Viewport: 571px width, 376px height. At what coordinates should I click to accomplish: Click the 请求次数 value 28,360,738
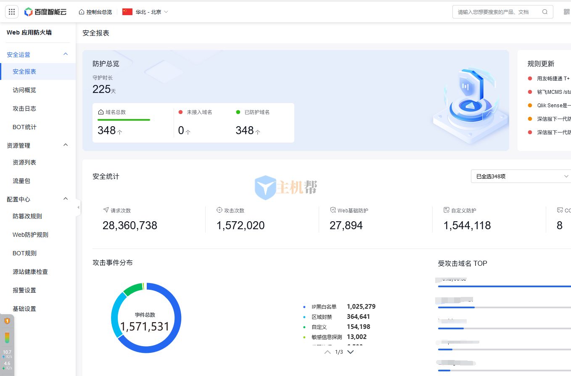(130, 225)
